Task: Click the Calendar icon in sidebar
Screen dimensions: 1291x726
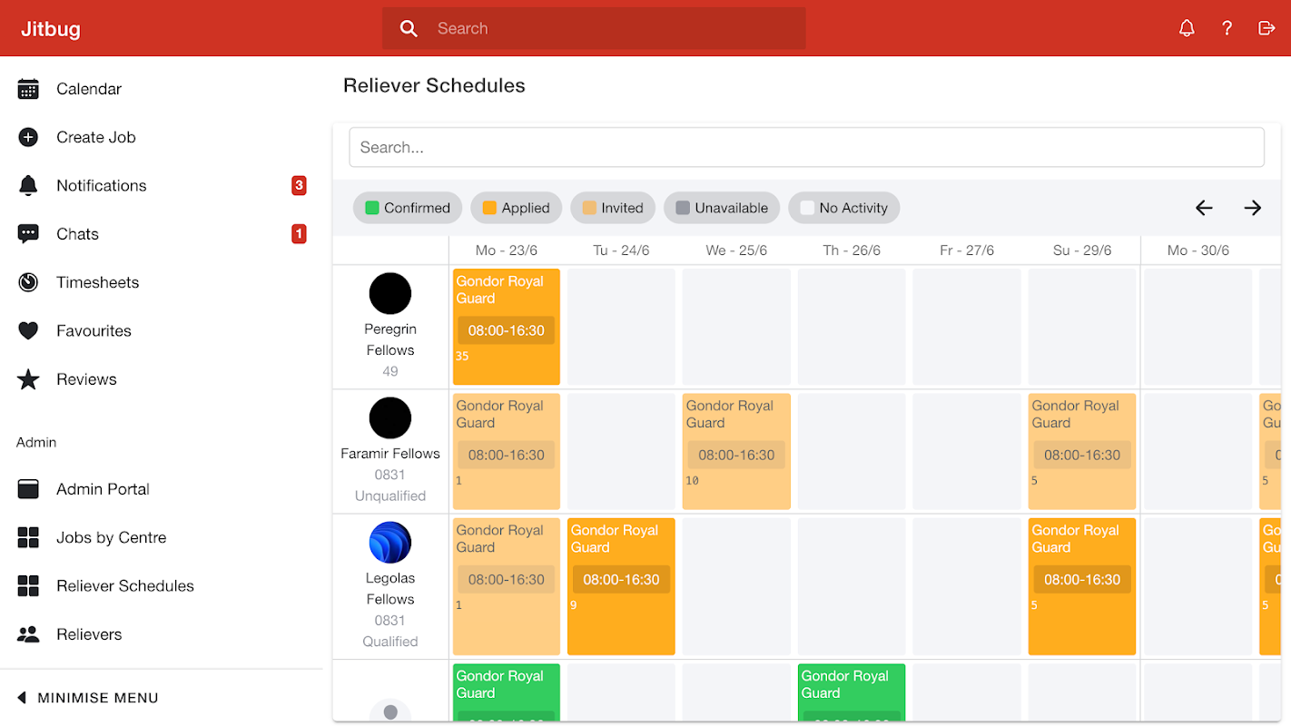Action: [x=28, y=89]
